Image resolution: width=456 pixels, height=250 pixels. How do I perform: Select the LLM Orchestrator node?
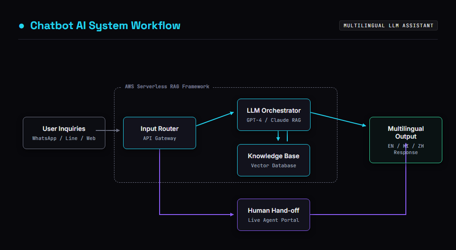(x=274, y=115)
